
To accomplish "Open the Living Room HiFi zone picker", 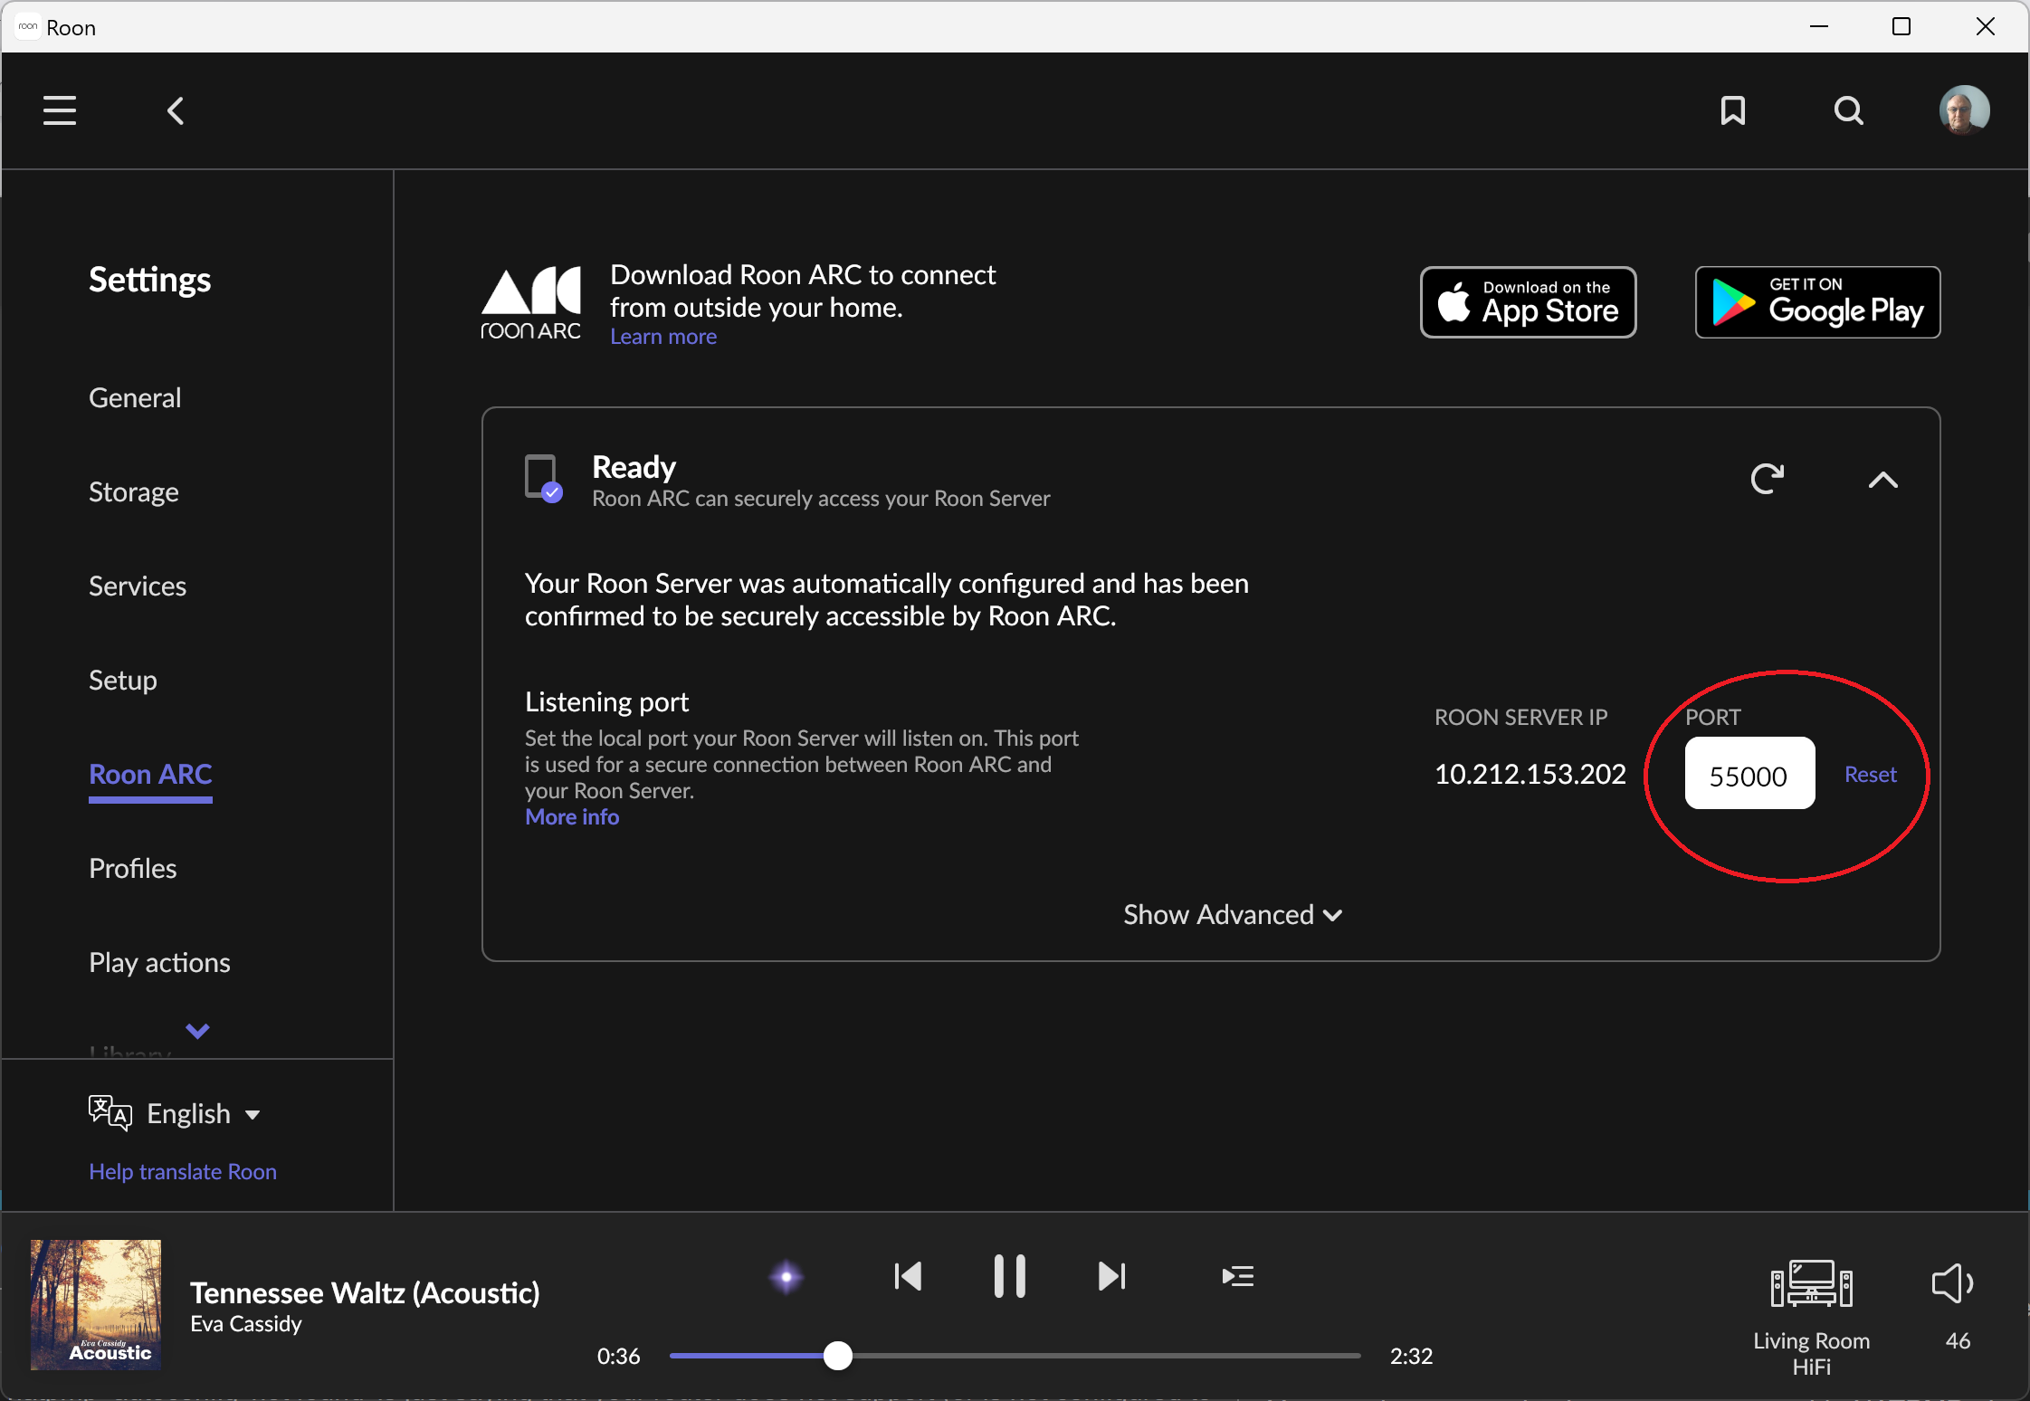I will click(x=1811, y=1317).
